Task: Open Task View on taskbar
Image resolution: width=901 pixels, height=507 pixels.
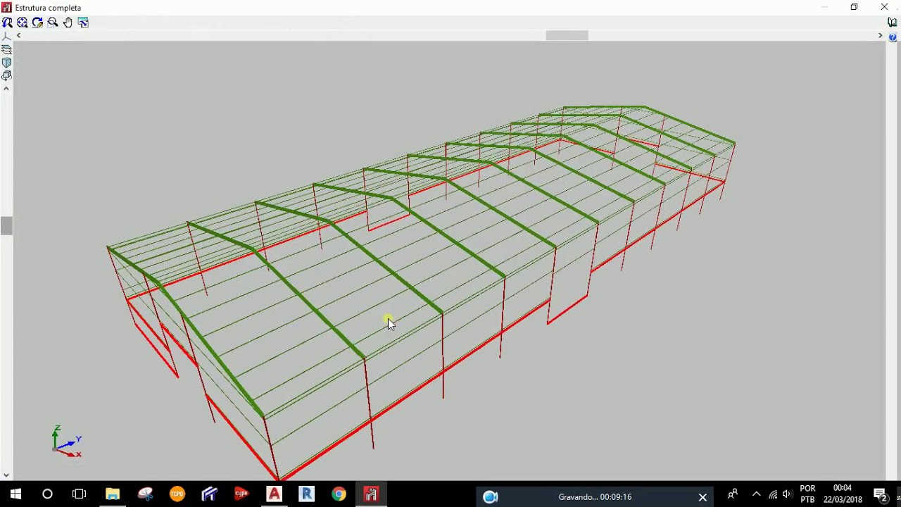Action: click(x=79, y=494)
